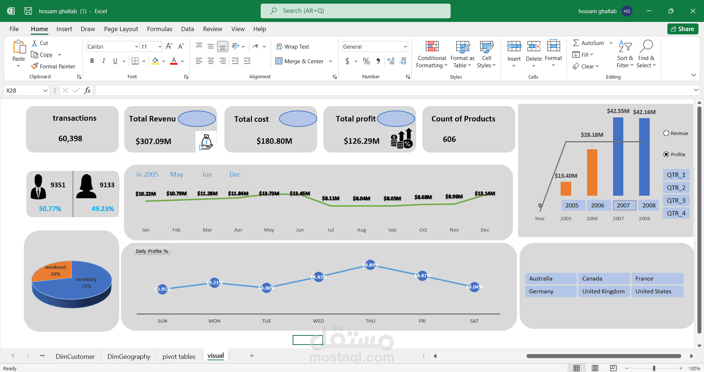This screenshot has width=704, height=372.
Task: Toggle the QTR_4 slicer button
Action: coord(676,213)
